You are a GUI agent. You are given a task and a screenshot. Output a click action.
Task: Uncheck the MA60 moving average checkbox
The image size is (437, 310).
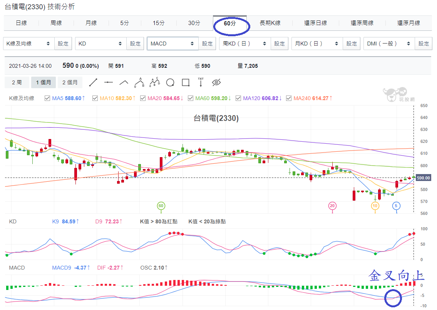[191, 98]
